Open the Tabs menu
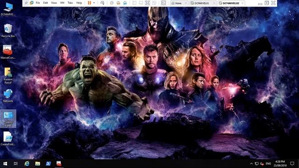 tap(70, 3)
